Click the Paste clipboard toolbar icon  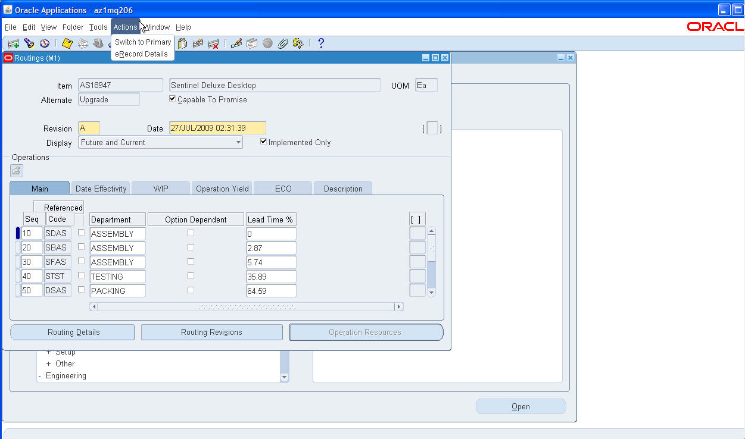click(x=182, y=43)
